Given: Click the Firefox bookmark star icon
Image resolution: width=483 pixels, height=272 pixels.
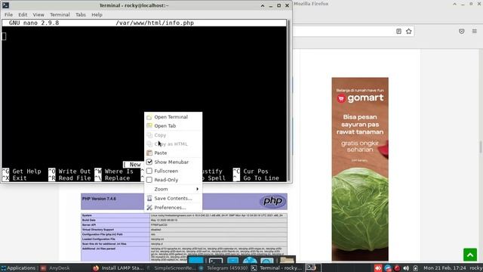Looking at the screenshot, I should coord(409,31).
